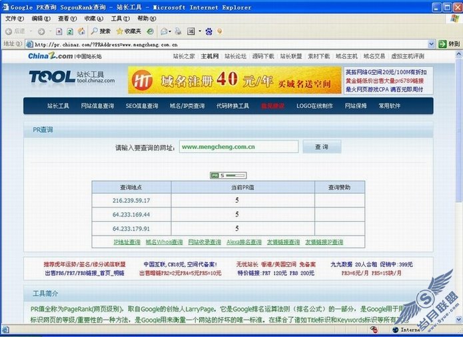Image resolution: width=463 pixels, height=337 pixels.
Task: Click the orange light bulb toolbar icon
Action: coord(220,31)
